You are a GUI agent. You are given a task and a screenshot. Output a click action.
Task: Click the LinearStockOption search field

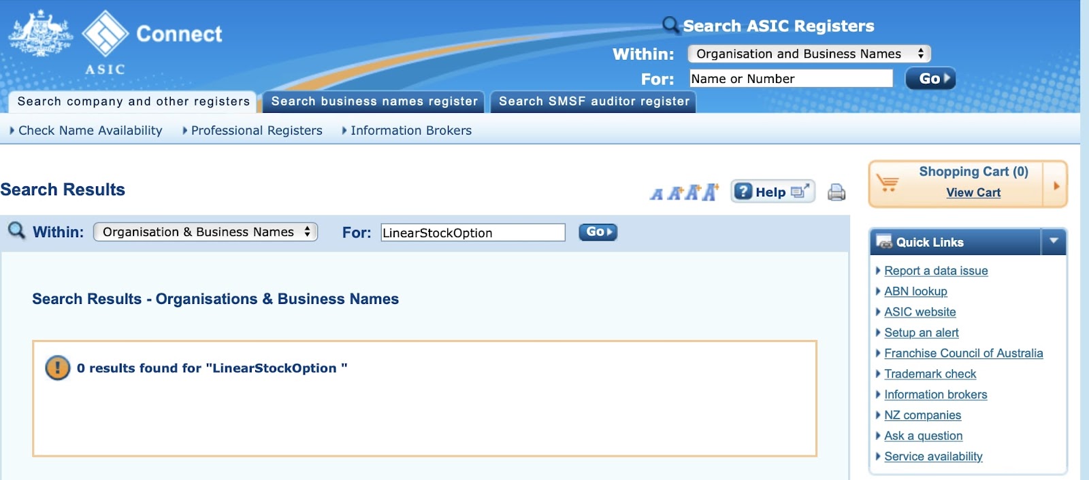(x=473, y=233)
